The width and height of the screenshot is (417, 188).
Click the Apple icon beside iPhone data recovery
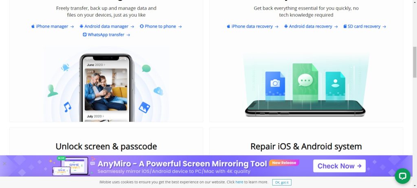click(228, 26)
